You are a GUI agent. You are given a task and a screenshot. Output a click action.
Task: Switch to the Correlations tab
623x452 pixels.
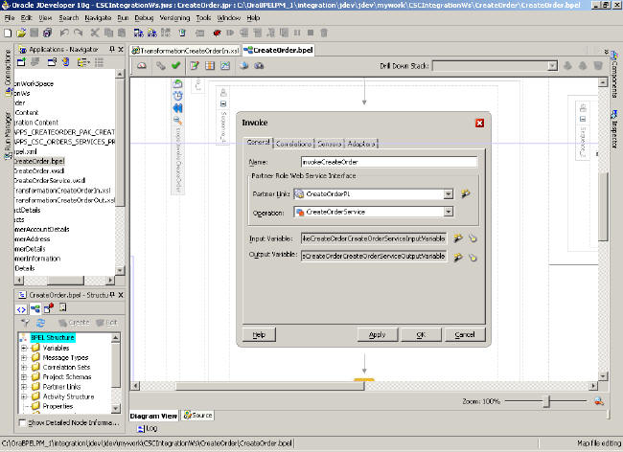pyautogui.click(x=293, y=144)
